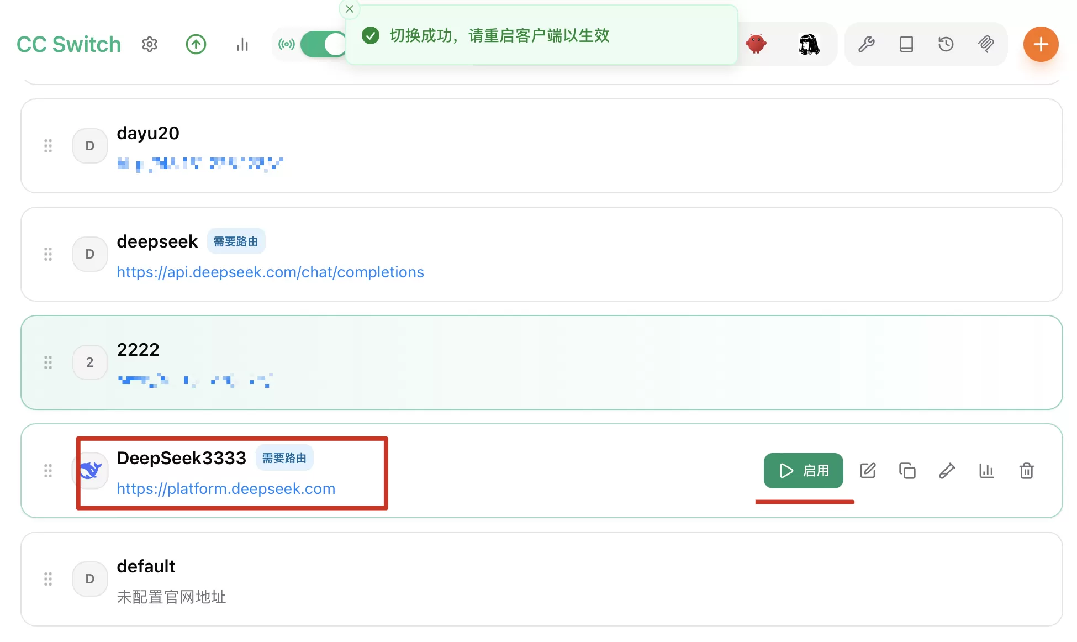Screen dimensions: 1077x642
Task: Click the D avatar of default
Action: click(x=90, y=579)
